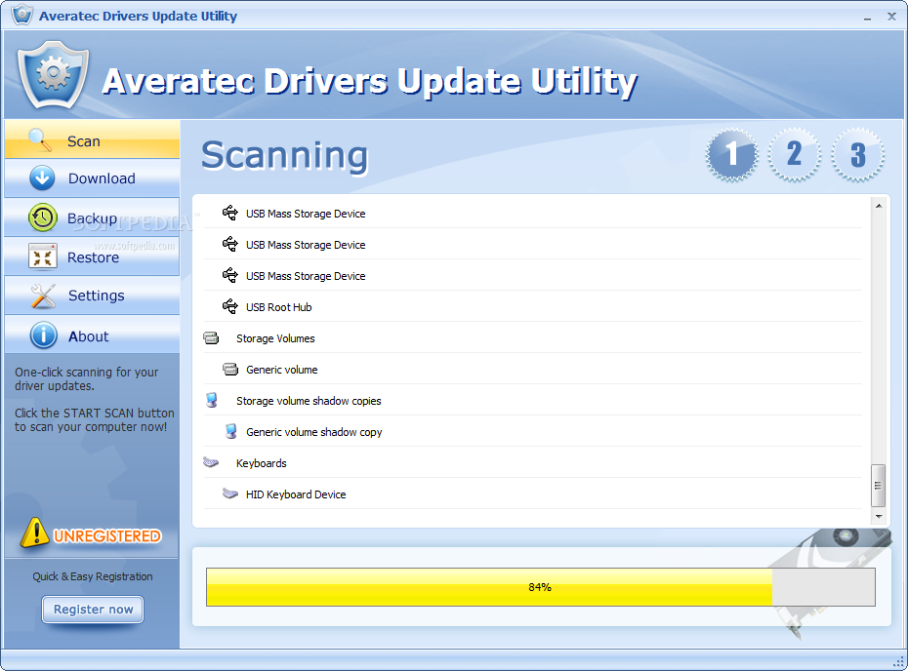The height and width of the screenshot is (671, 908).
Task: Minimize the Averatec Drivers Update Utility window
Action: [867, 18]
